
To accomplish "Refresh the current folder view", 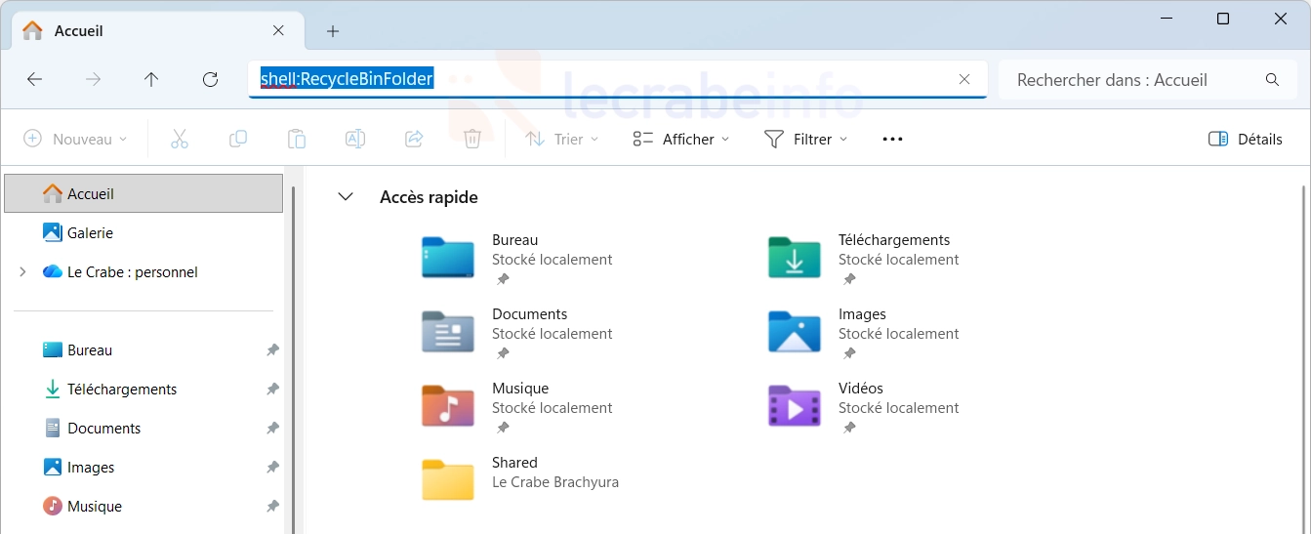I will [210, 80].
